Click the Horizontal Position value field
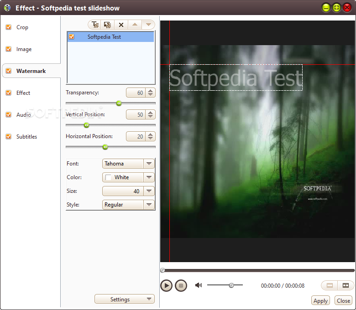 pos(136,136)
